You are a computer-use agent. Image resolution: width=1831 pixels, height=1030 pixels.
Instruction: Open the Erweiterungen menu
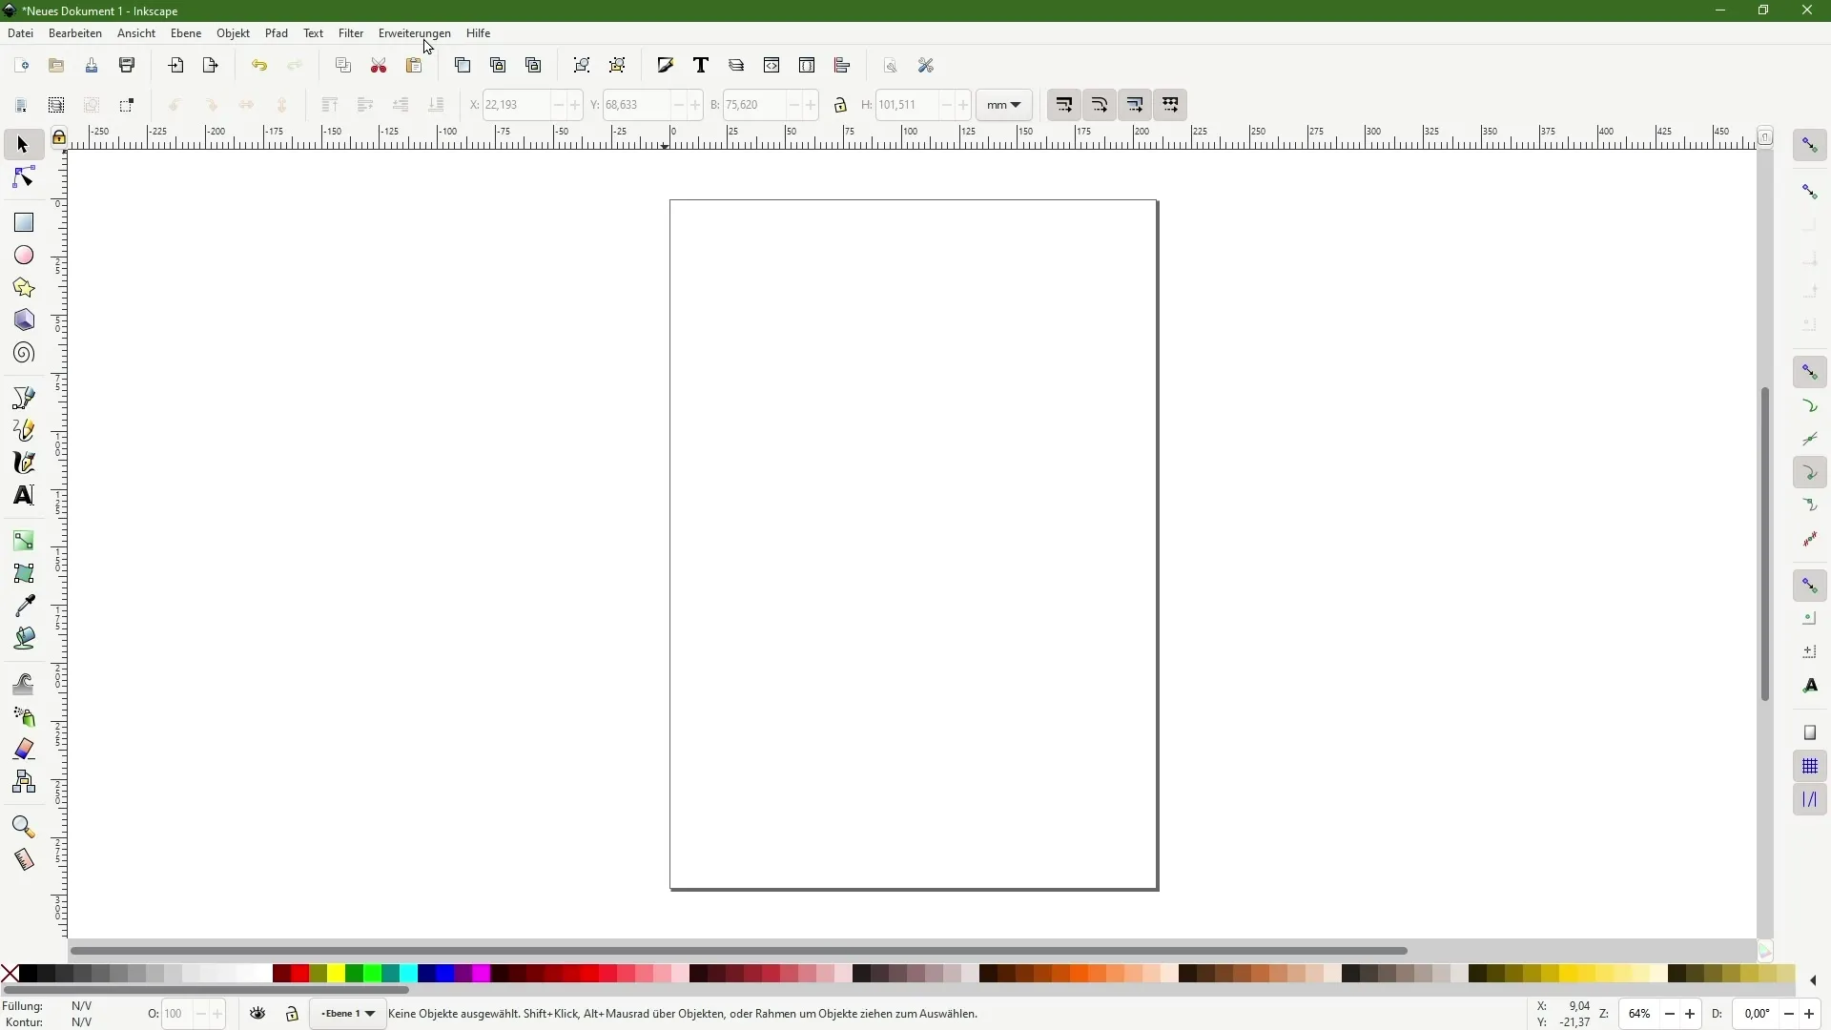click(415, 33)
